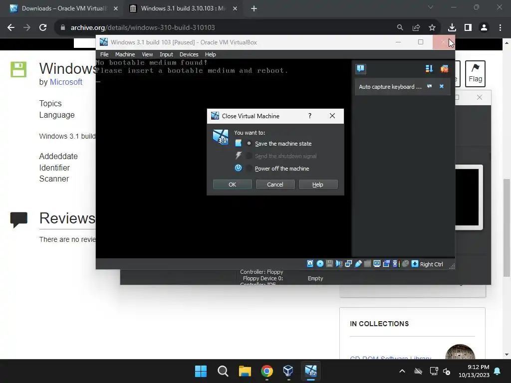
Task: Close the Windows 3.1 build archive tab
Action: 235,8
